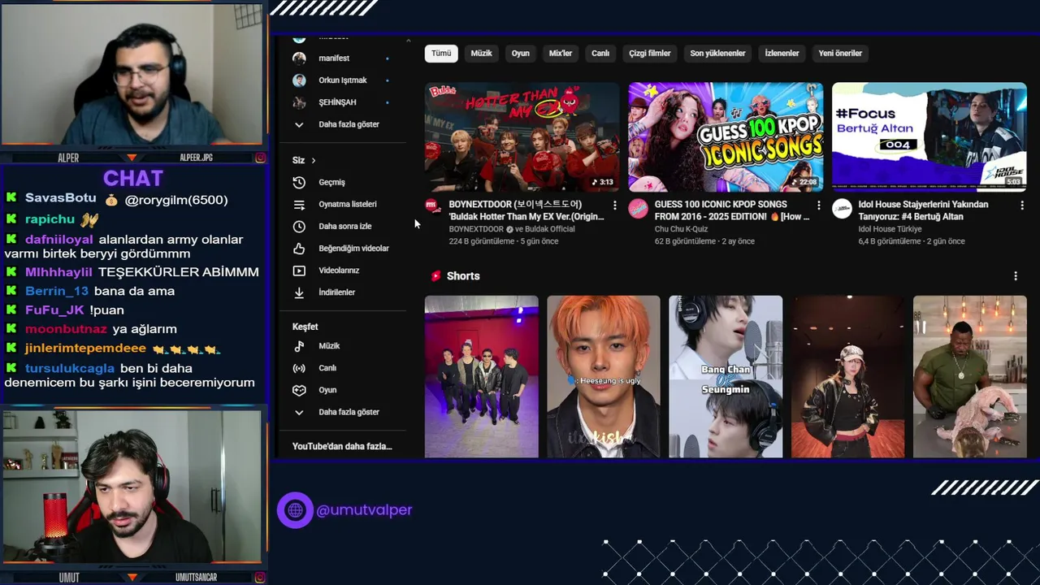Screen dimensions: 1040x585
Task: Select the Oyun filter chip
Action: coord(521,54)
